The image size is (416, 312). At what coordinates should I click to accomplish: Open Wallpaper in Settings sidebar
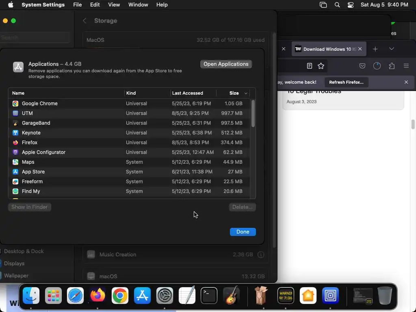pyautogui.click(x=16, y=276)
